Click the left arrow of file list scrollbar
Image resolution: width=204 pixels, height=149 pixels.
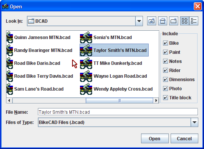click(x=9, y=100)
